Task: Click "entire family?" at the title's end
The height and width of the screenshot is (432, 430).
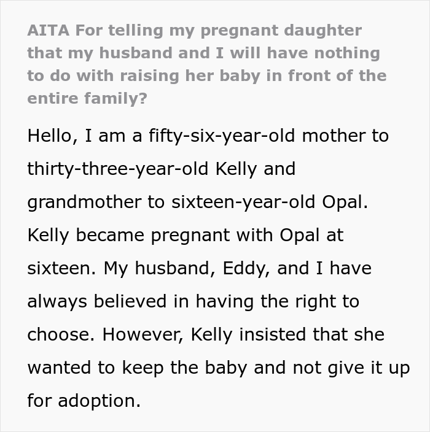Action: pos(87,98)
